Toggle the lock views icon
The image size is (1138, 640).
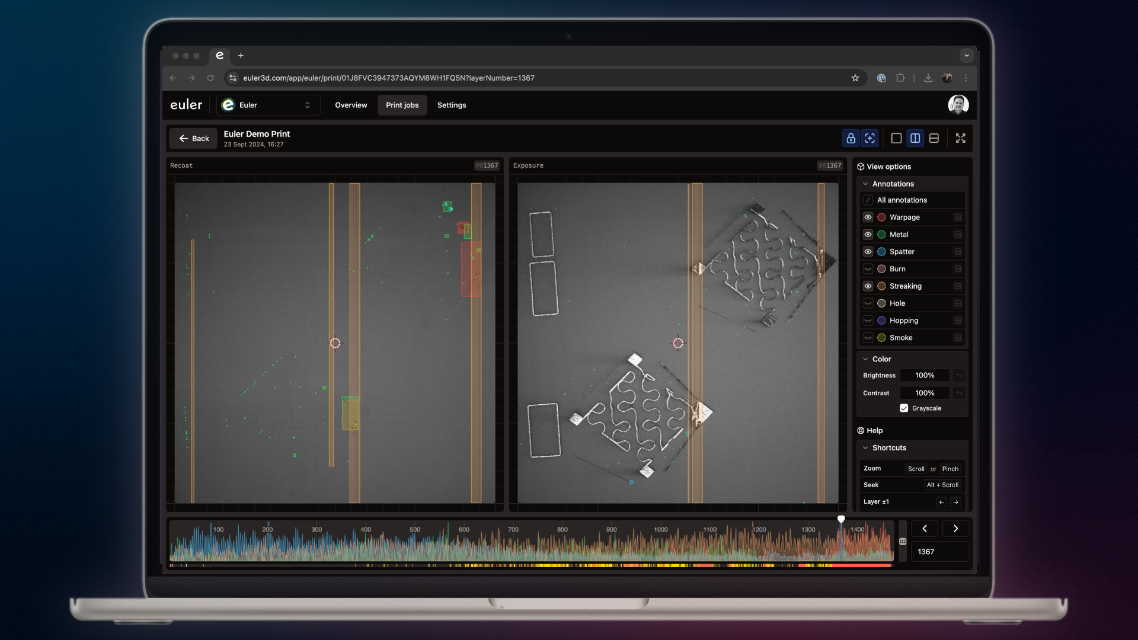coord(851,138)
